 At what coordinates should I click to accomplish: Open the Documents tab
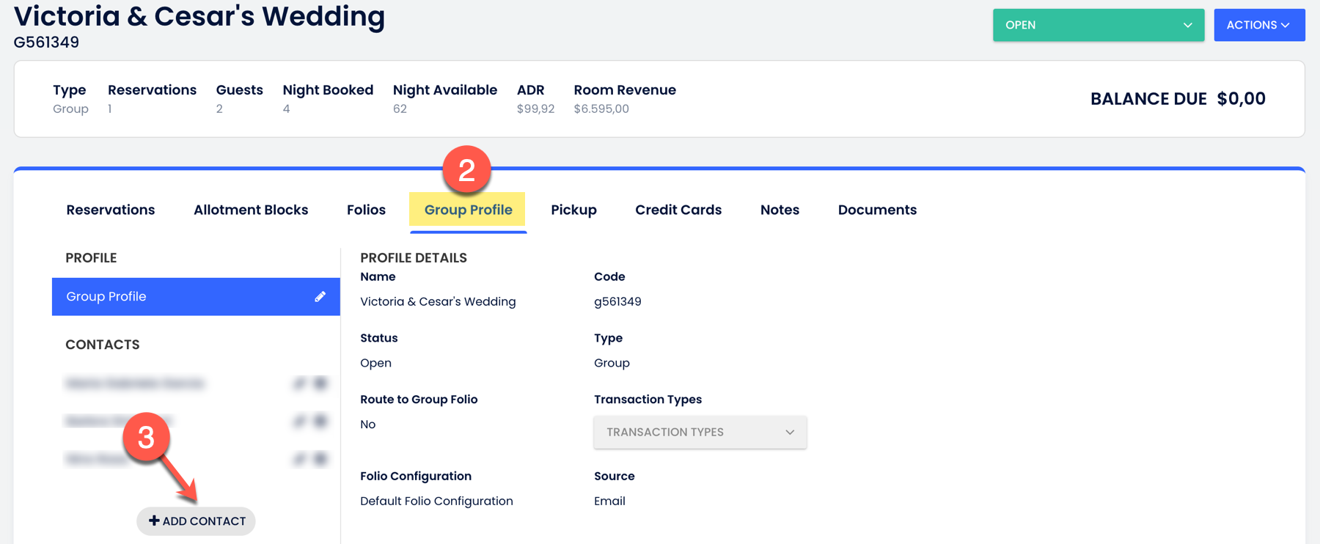pos(877,210)
